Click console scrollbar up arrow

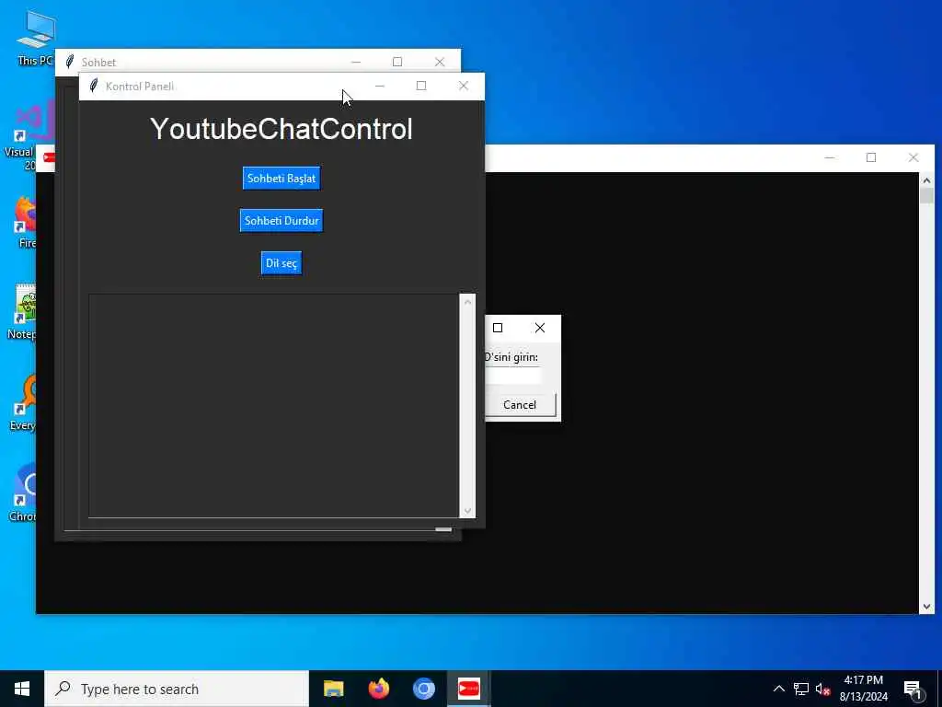click(926, 180)
